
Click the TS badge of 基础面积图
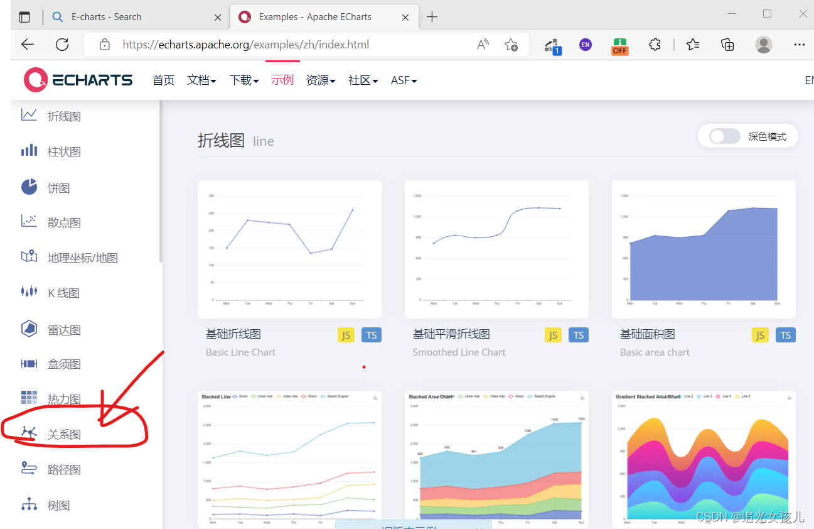[786, 335]
